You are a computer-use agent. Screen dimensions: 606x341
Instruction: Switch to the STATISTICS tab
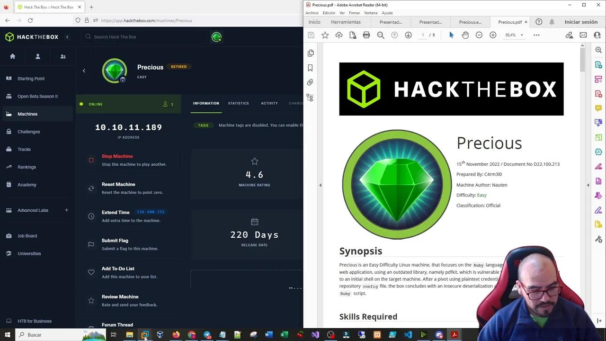click(238, 103)
